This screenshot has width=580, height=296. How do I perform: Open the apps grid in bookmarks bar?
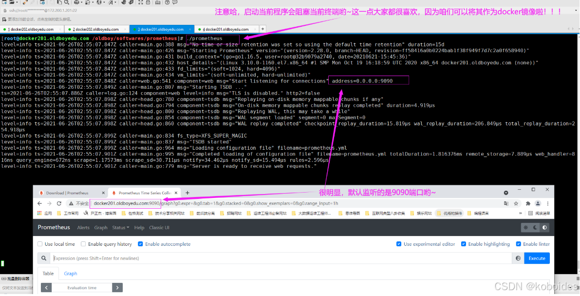point(39,214)
